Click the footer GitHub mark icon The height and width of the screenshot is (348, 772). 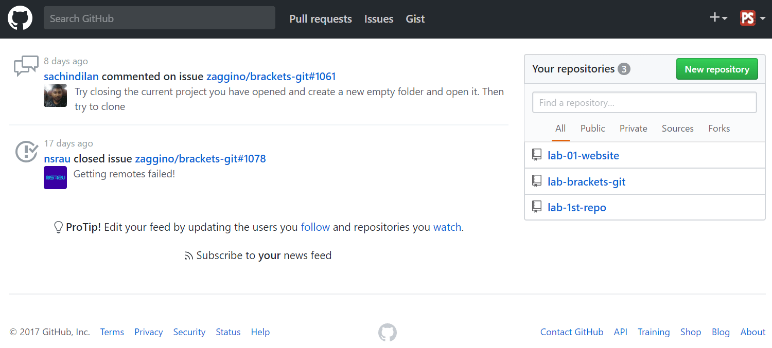[x=388, y=333]
